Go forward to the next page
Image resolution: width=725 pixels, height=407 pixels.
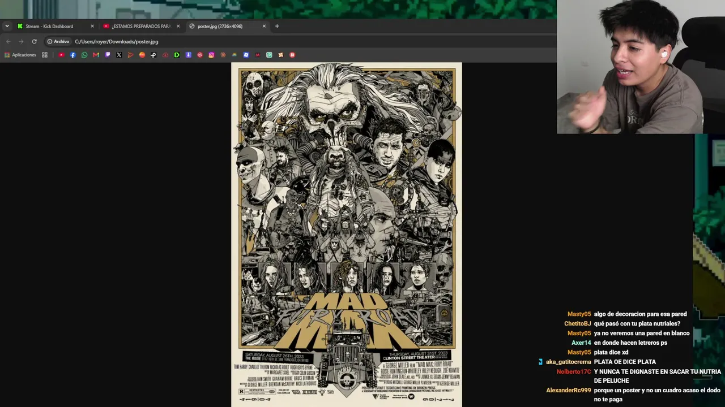[21, 41]
